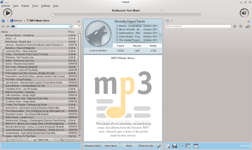Start playback with the large Play button
The height and width of the screenshot is (150, 252).
[x=7, y=13]
